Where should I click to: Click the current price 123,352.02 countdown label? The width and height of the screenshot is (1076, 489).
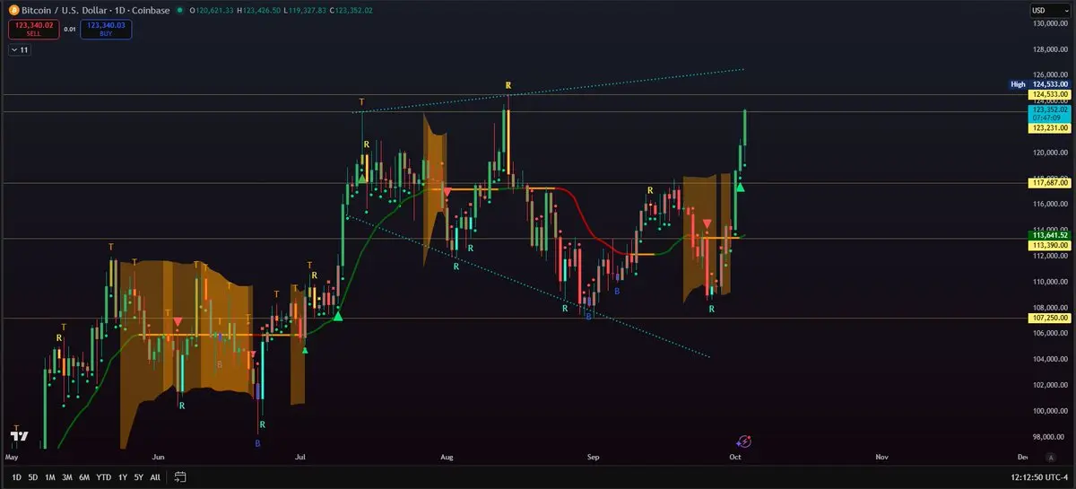point(1049,113)
